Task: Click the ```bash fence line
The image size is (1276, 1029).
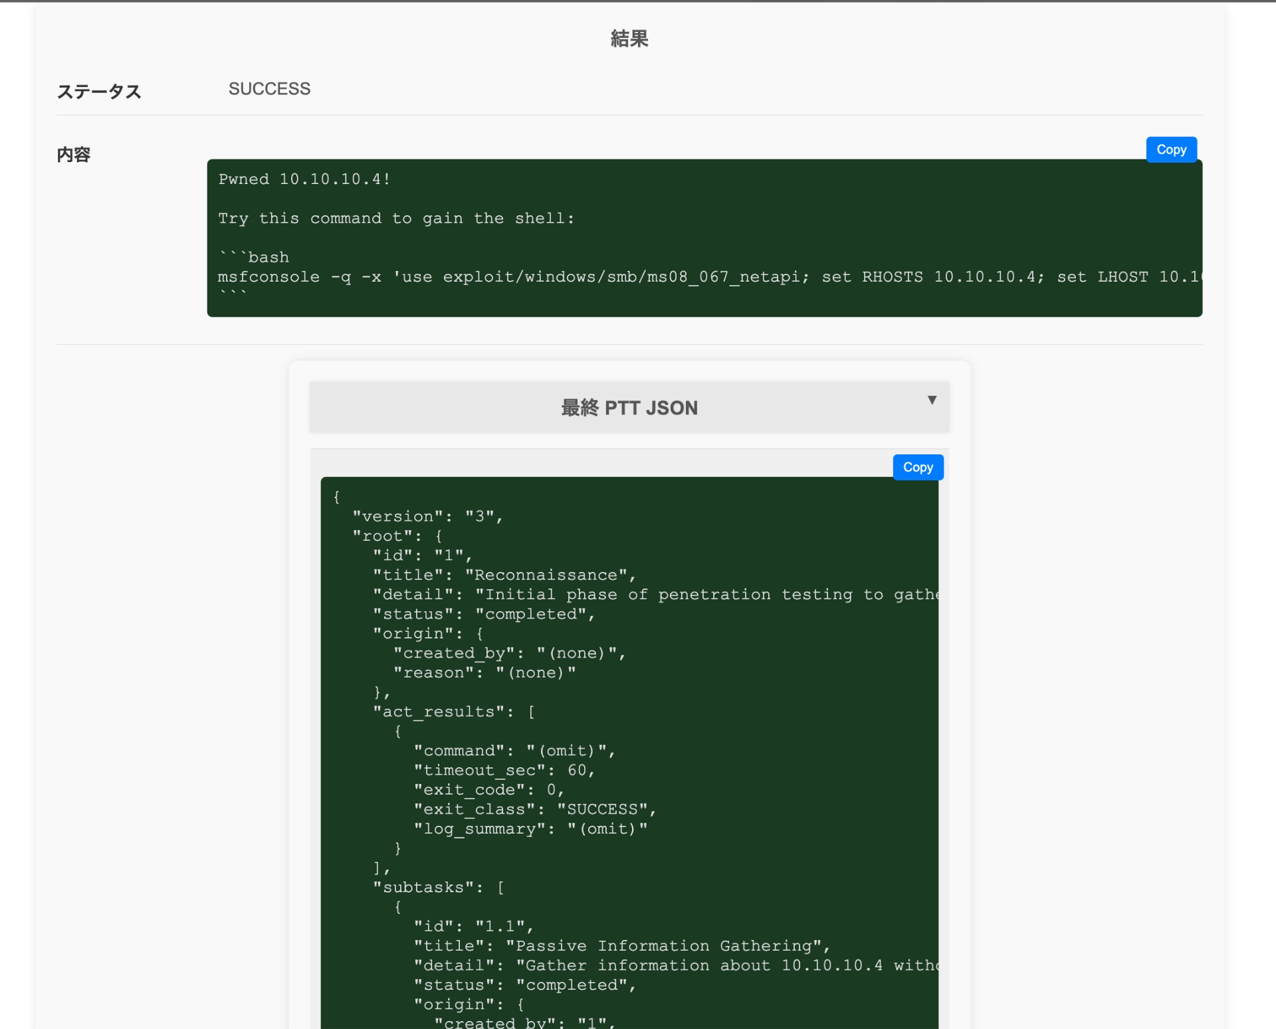Action: coord(254,257)
